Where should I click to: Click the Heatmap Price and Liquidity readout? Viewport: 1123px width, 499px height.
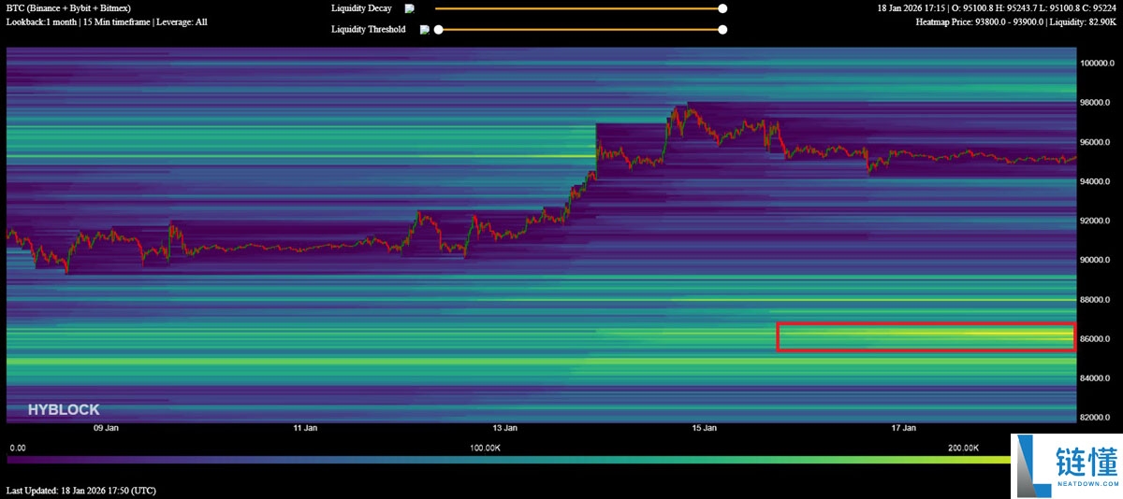pyautogui.click(x=1017, y=21)
